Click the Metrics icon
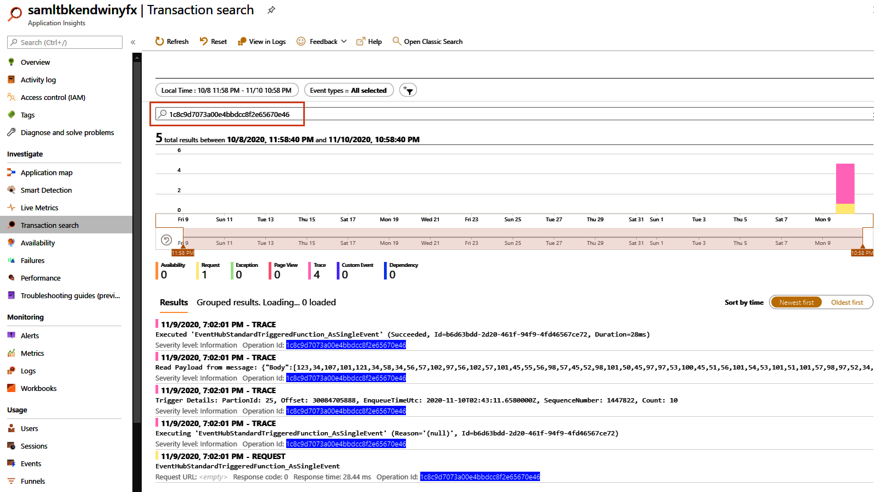 point(11,353)
